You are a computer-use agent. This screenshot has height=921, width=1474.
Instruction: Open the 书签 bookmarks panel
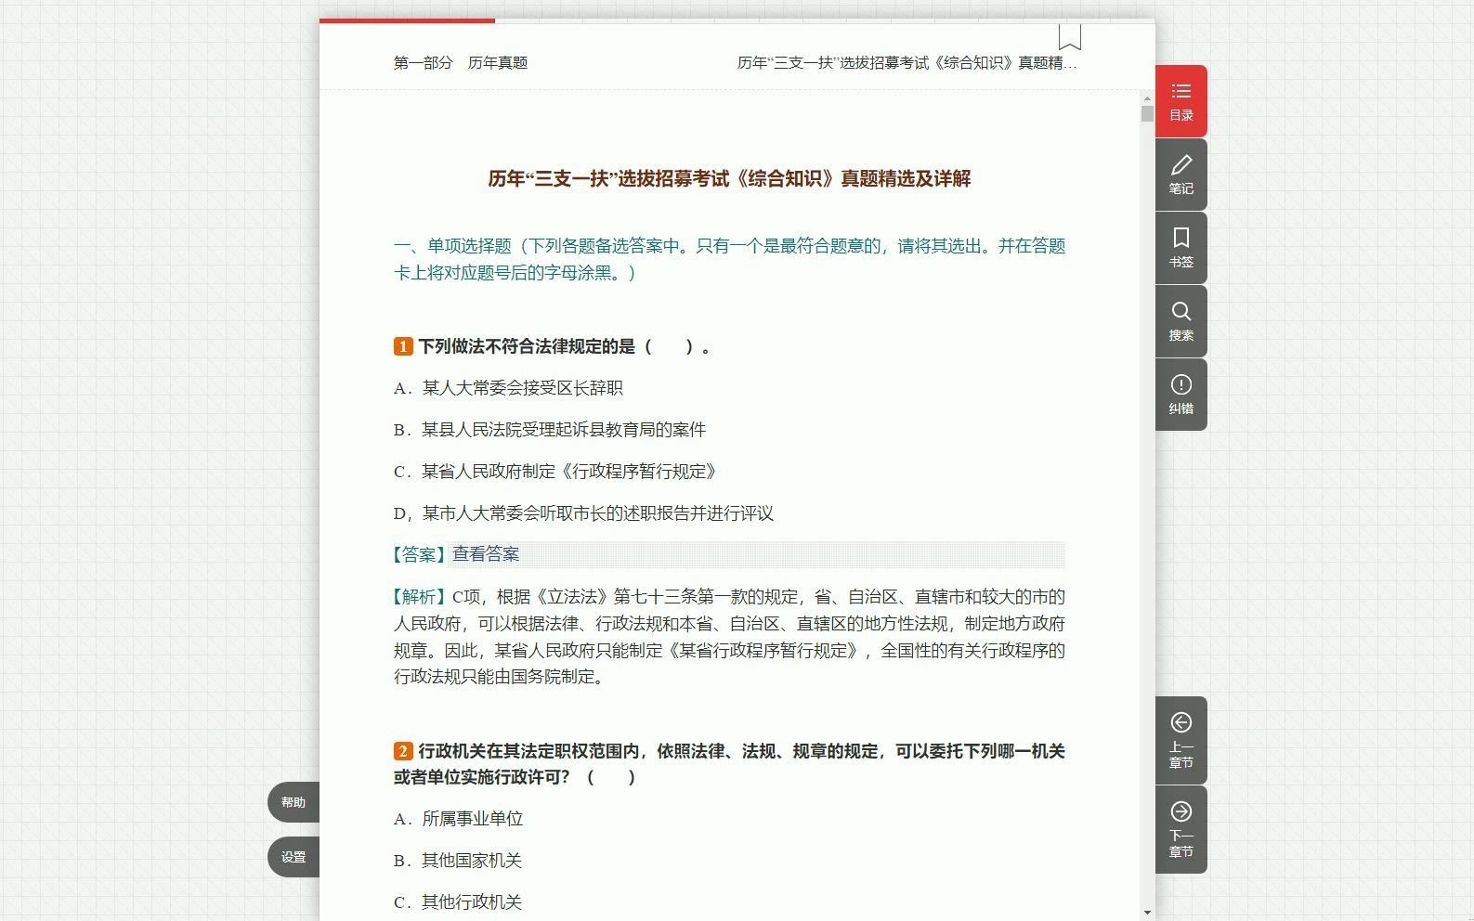coord(1181,249)
